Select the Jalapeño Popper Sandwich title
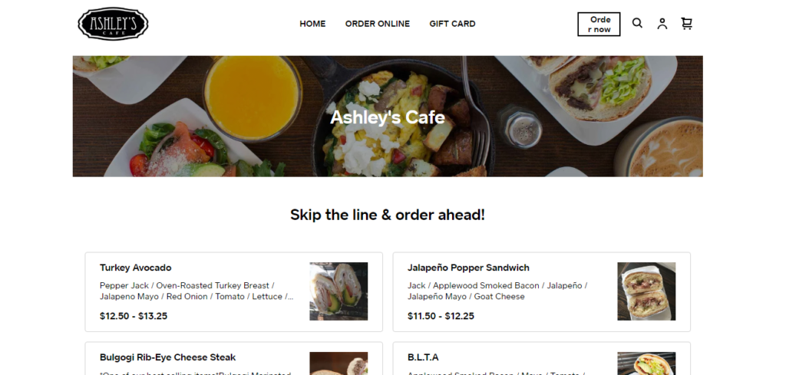786x375 pixels. [x=468, y=268]
